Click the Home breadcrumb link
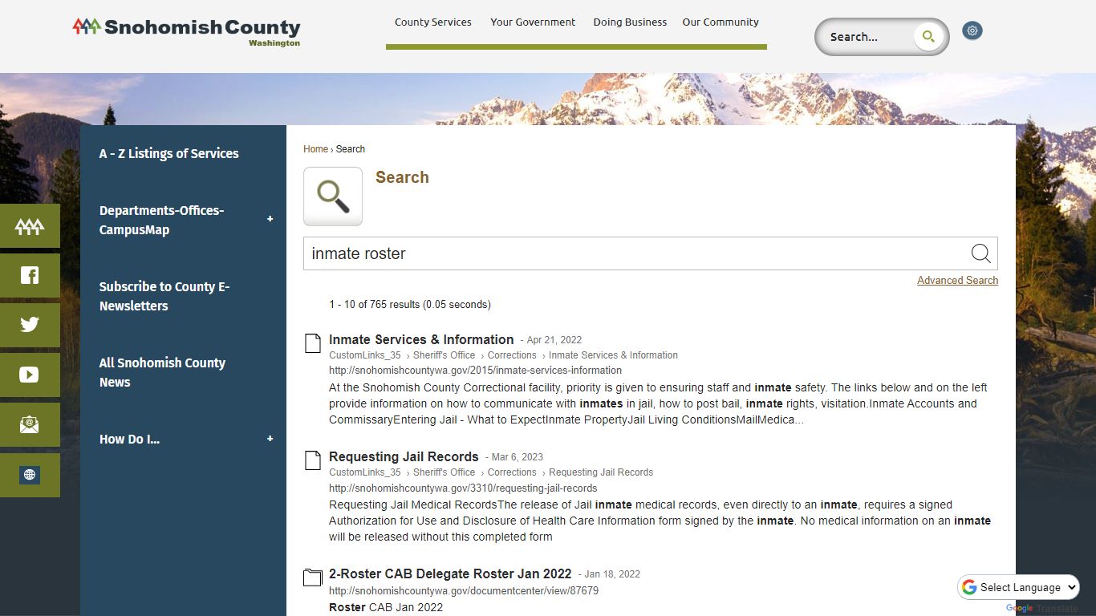This screenshot has width=1096, height=616. (x=315, y=149)
